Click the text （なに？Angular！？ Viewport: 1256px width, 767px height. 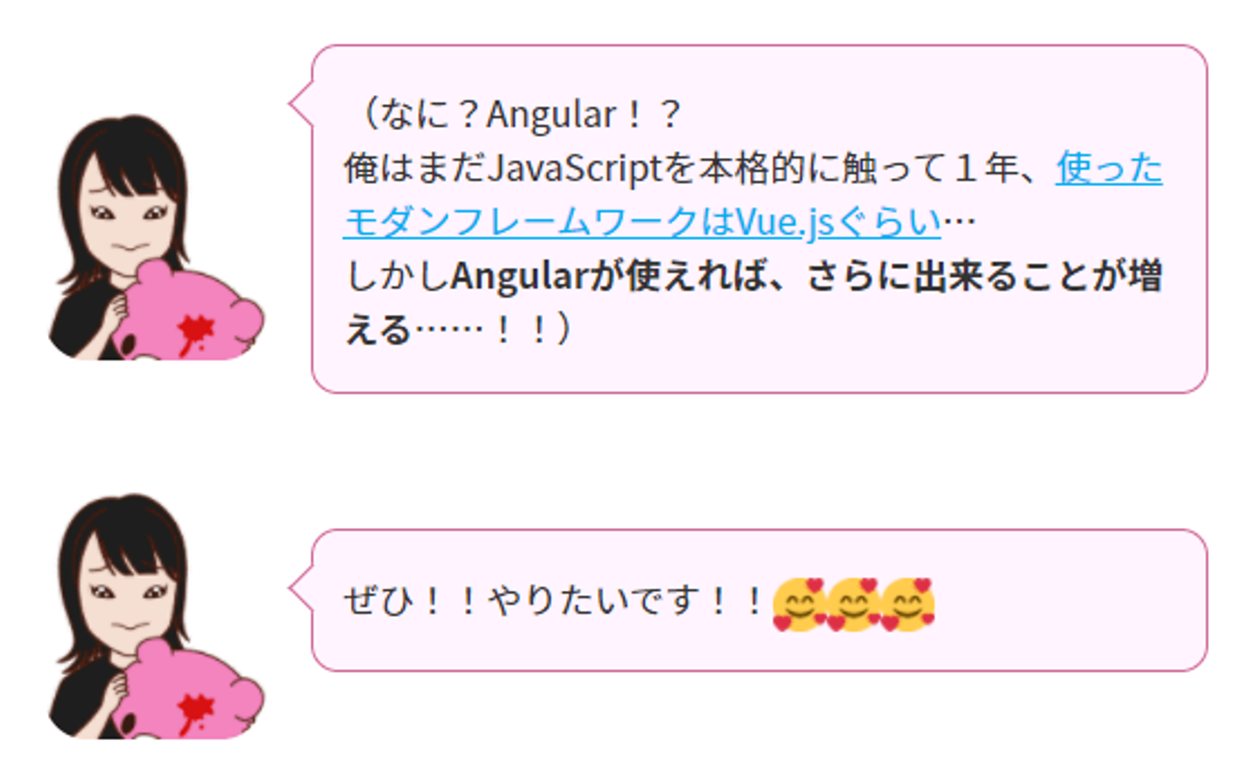(519, 114)
